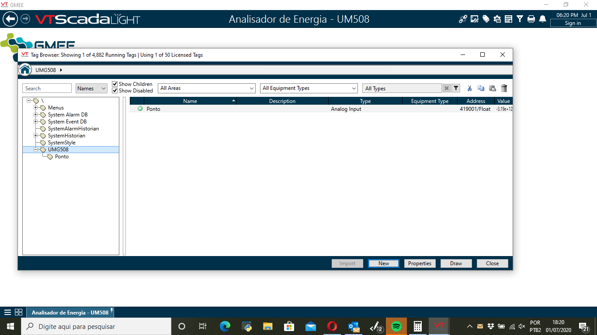Sort by the Name column header
Image resolution: width=597 pixels, height=335 pixels.
190,101
